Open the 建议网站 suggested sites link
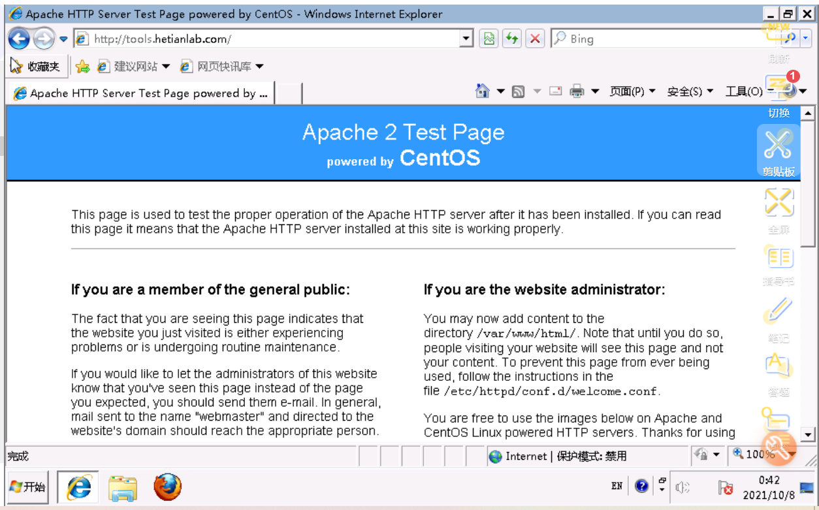Image resolution: width=819 pixels, height=510 pixels. (133, 67)
